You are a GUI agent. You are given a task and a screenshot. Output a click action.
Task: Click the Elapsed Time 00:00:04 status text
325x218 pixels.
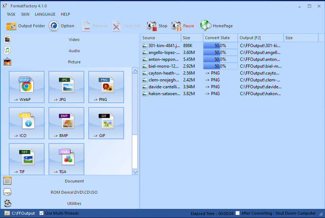[212, 213]
